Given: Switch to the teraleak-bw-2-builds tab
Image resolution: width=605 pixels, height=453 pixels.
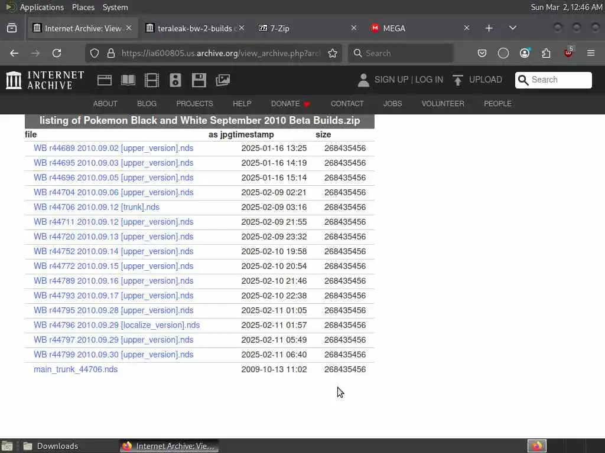Looking at the screenshot, I should tap(195, 28).
